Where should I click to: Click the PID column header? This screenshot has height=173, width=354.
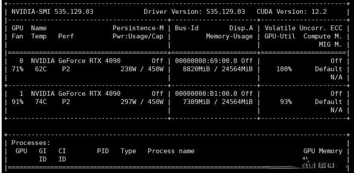coord(103,151)
